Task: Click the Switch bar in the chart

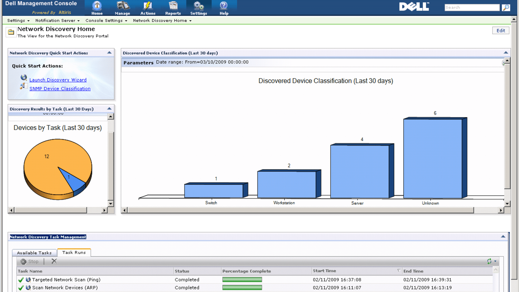Action: point(214,191)
